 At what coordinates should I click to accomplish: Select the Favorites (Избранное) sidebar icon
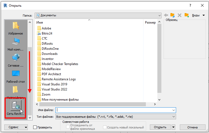(x=16, y=28)
